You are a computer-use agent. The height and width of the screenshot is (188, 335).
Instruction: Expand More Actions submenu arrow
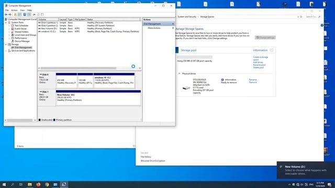tap(173, 28)
